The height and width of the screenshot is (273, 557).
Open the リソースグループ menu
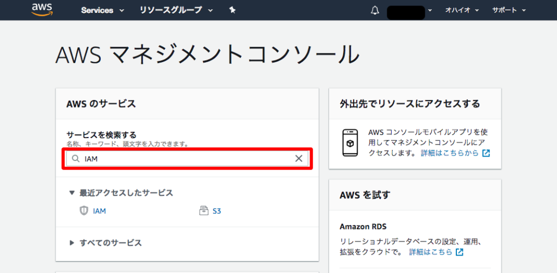coord(176,10)
